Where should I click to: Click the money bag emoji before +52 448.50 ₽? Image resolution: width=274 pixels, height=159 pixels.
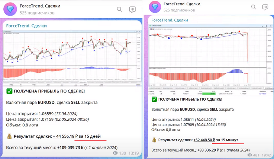154,140
